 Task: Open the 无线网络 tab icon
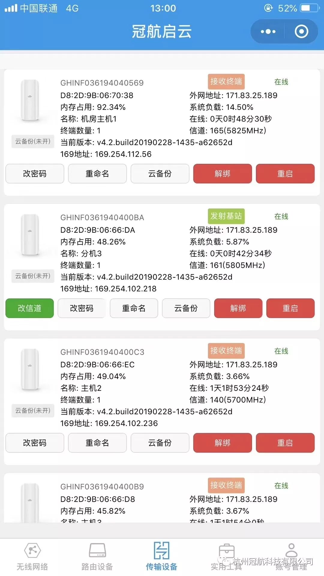(32, 550)
